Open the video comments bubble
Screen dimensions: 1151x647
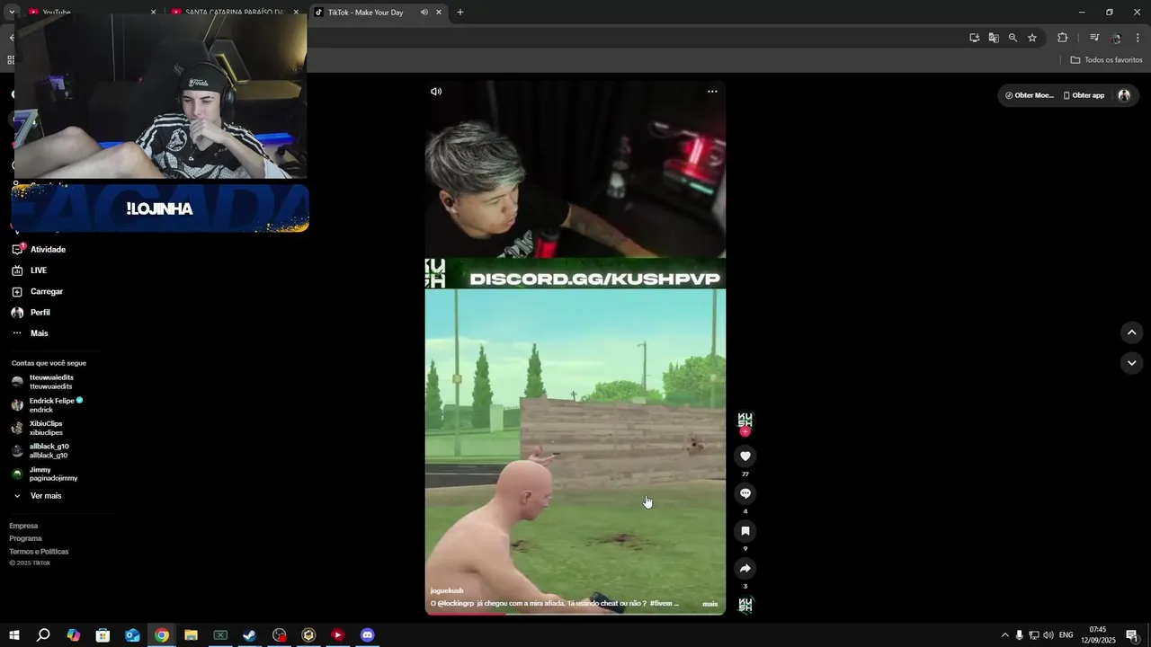click(745, 493)
